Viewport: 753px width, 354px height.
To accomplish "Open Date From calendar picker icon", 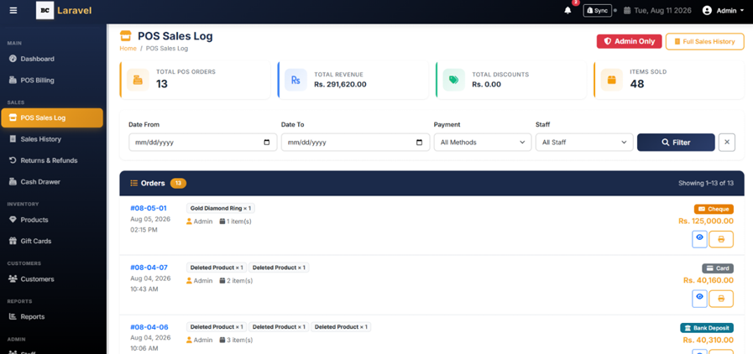I will (267, 143).
